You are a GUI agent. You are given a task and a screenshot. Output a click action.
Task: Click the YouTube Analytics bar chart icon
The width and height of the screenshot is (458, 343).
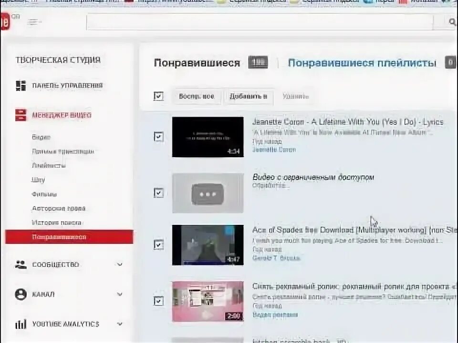pos(21,324)
